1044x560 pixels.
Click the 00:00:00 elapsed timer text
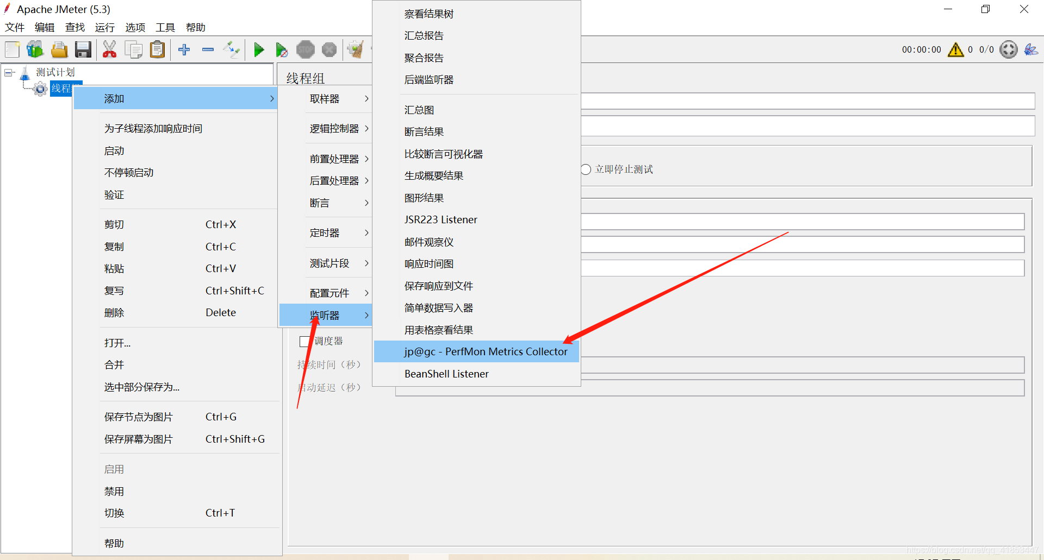921,49
